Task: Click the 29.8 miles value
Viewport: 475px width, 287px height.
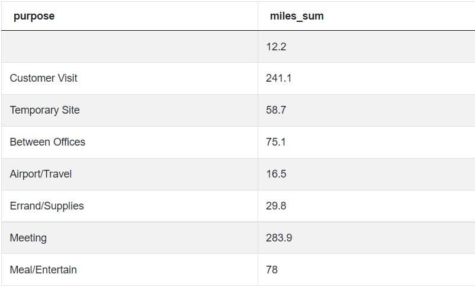Action: point(276,206)
